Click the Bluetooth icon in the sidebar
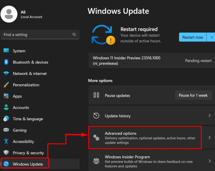Image resolution: width=215 pixels, height=171 pixels. (x=6, y=62)
